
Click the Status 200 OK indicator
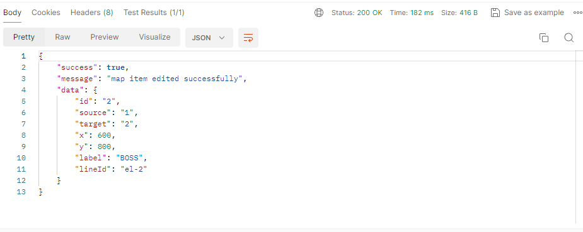click(x=357, y=13)
